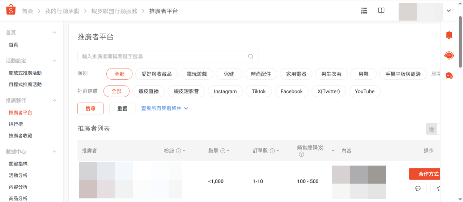Viewport: 463px width, 202px height.
Task: Open the apps grid menu icon
Action: 364,11
